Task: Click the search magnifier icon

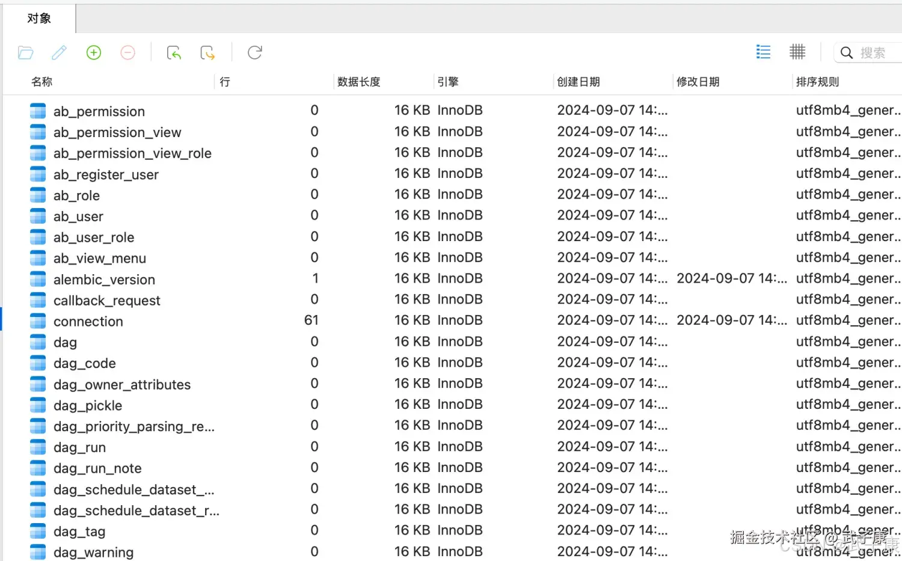Action: point(847,53)
